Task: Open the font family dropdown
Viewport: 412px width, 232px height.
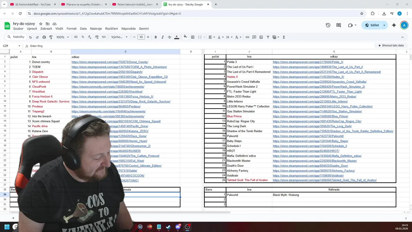Action: tap(119, 37)
